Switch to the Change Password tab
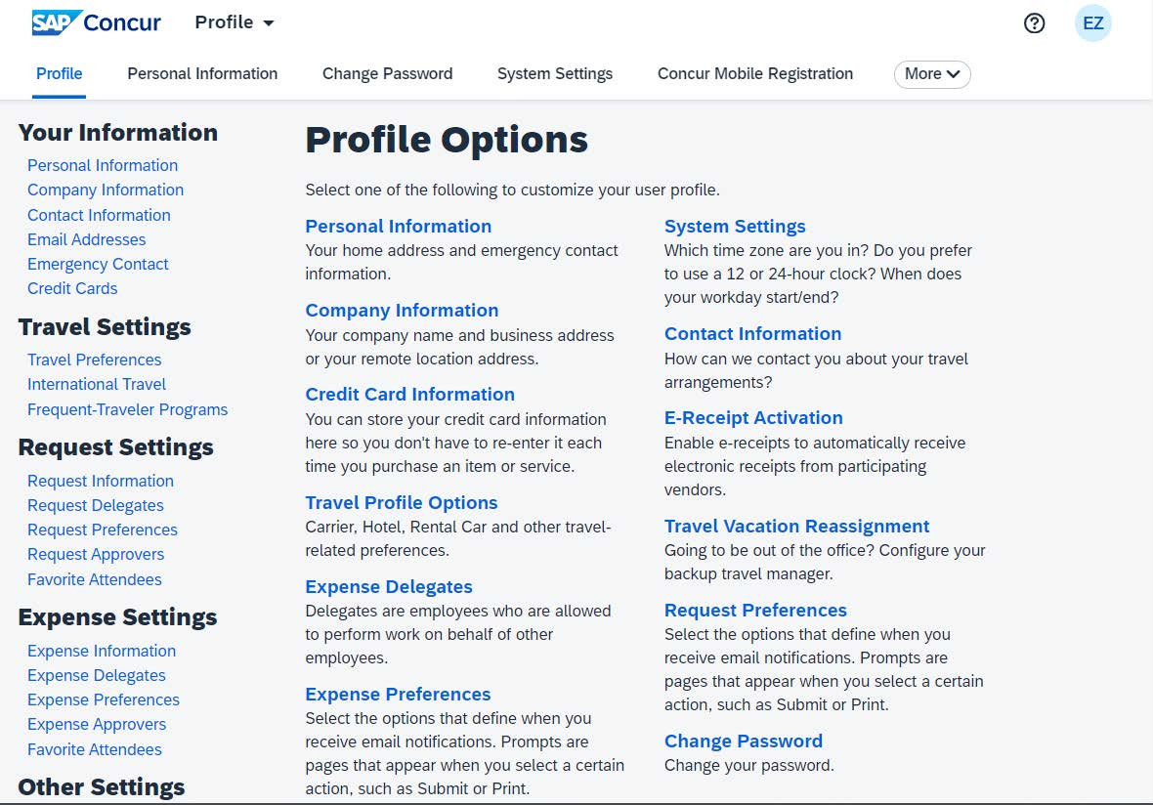Viewport: 1153px width, 805px height. click(387, 73)
